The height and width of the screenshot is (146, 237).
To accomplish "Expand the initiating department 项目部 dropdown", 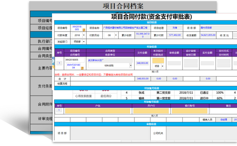I will pos(84,42).
